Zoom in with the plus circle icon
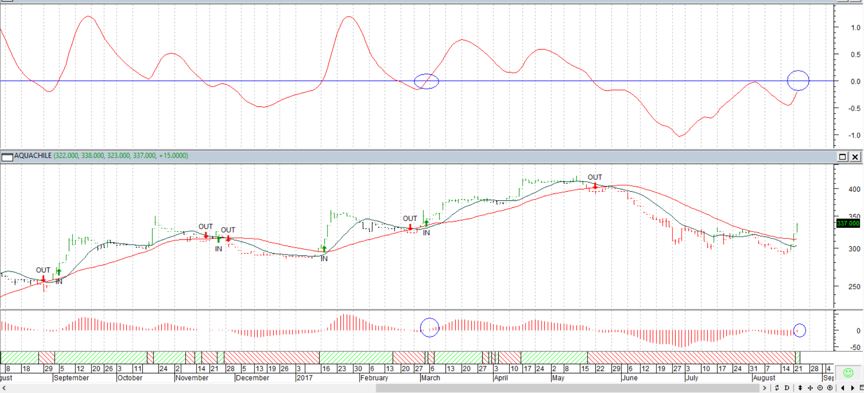Viewport: 864px width, 393px height. pyautogui.click(x=830, y=388)
